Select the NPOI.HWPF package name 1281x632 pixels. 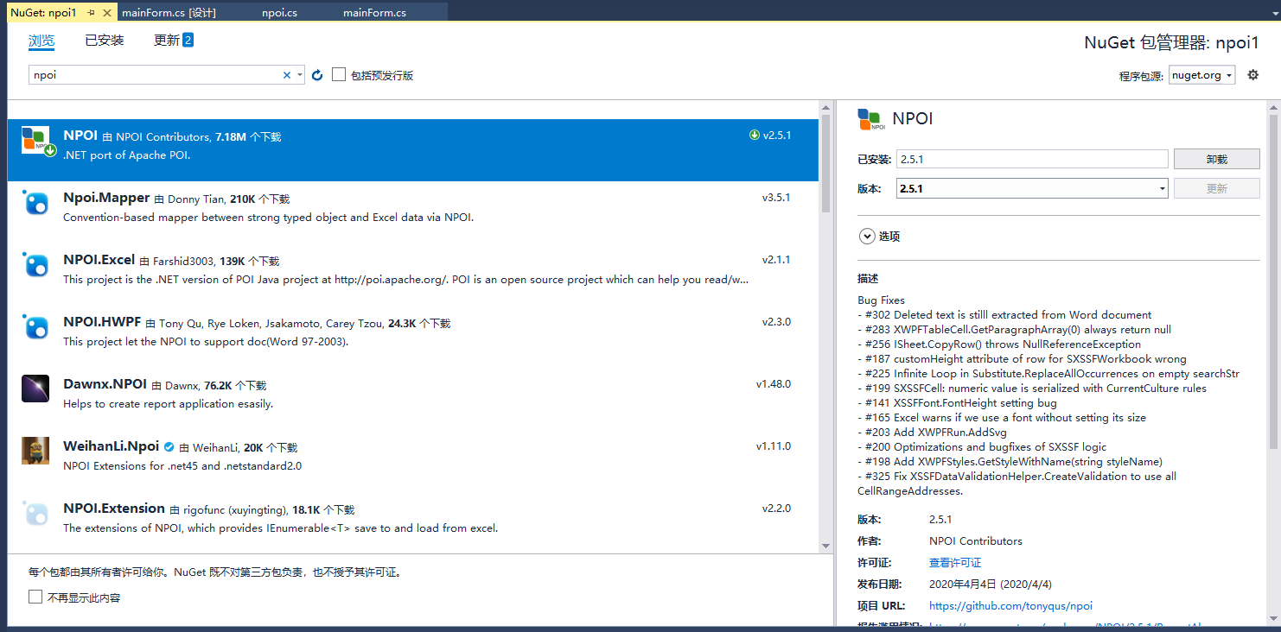(x=102, y=322)
